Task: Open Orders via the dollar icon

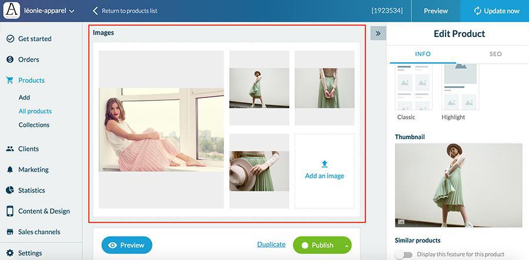Action: (10, 59)
